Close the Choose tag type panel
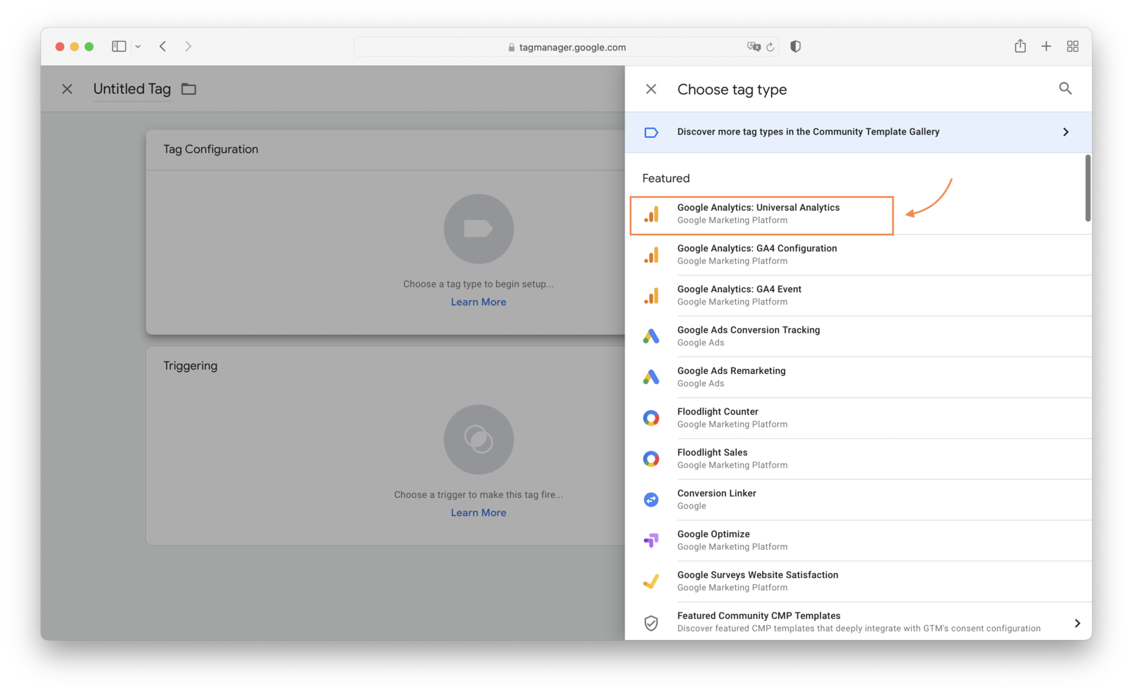 [x=651, y=89]
